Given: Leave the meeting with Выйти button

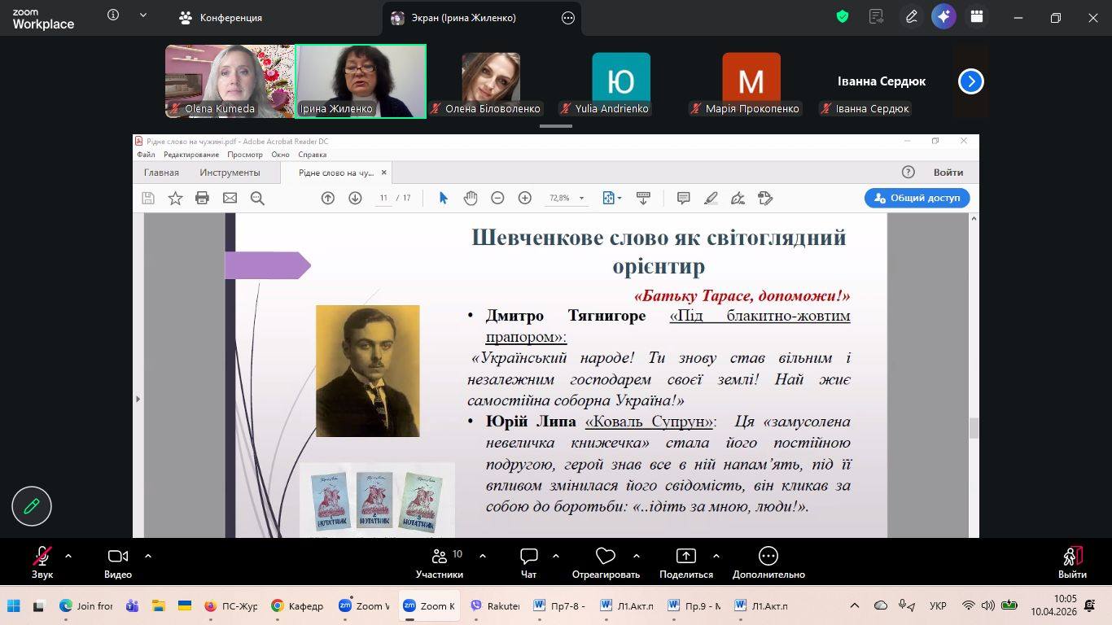Looking at the screenshot, I should [1072, 562].
